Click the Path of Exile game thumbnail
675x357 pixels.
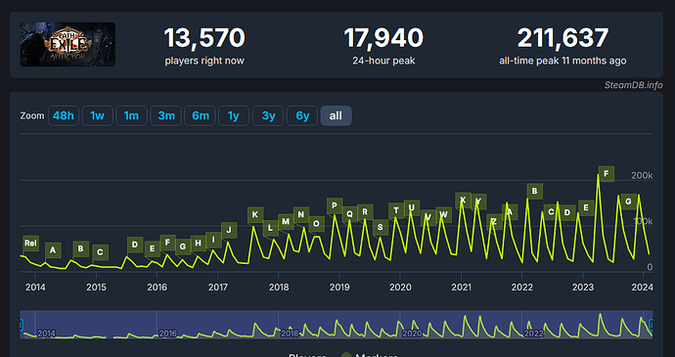coord(67,44)
